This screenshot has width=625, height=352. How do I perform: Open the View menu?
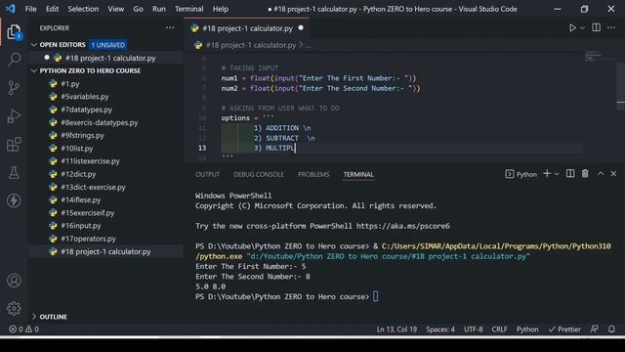115,9
